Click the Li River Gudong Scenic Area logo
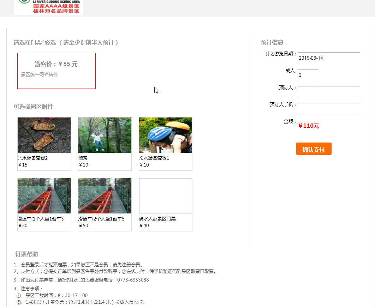 point(48,7)
